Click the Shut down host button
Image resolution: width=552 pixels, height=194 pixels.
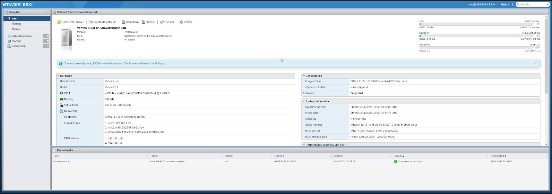[130, 22]
